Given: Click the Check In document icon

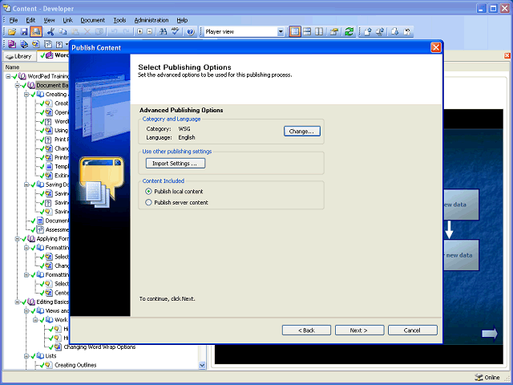Looking at the screenshot, I should [367, 32].
